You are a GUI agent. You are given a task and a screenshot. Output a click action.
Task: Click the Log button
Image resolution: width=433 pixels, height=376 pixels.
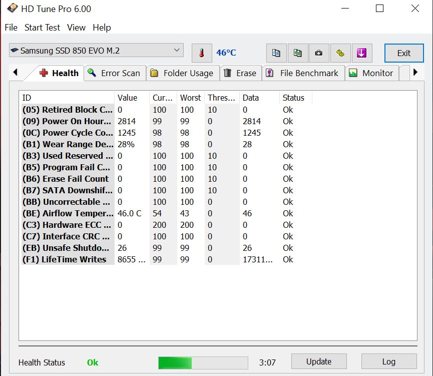[x=389, y=361]
